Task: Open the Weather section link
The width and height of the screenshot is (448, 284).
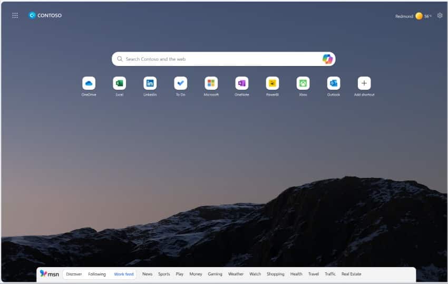Action: point(236,274)
